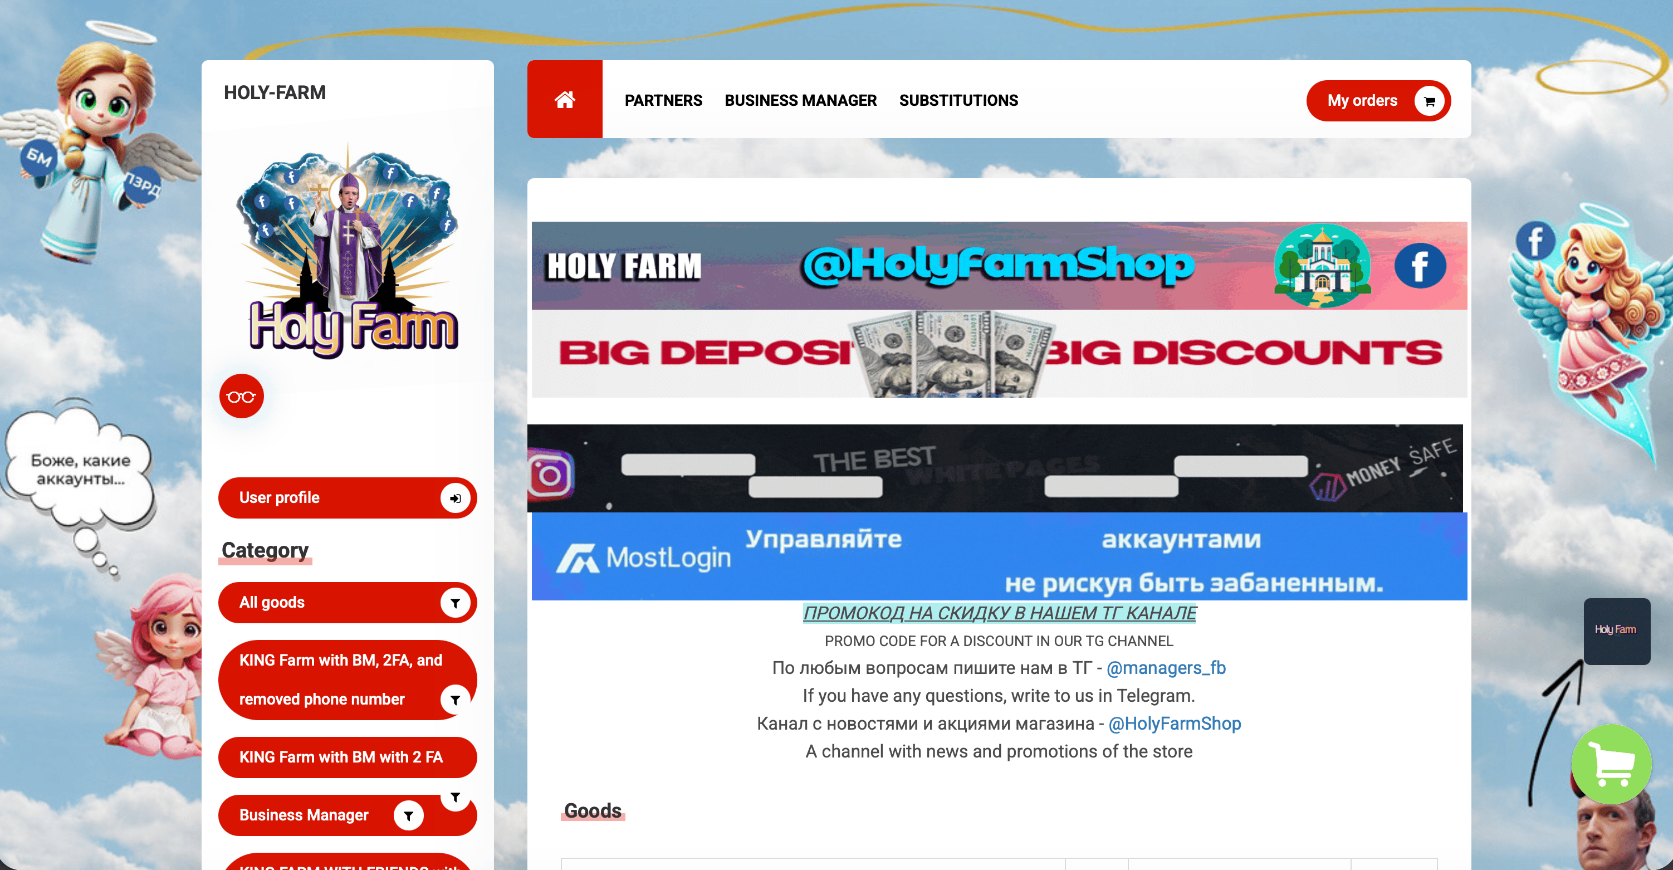Click the church emblem in the HolyFarmShop banner
1673x870 pixels.
point(1322,266)
